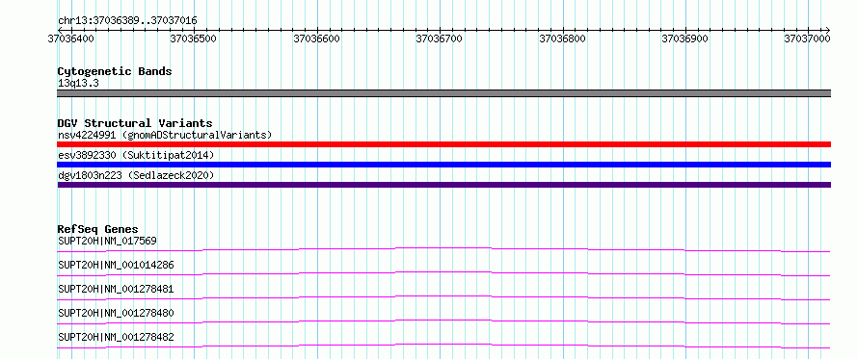Click the magenta intron line of NM_001278482
The height and width of the screenshot is (359, 858).
coord(444,346)
